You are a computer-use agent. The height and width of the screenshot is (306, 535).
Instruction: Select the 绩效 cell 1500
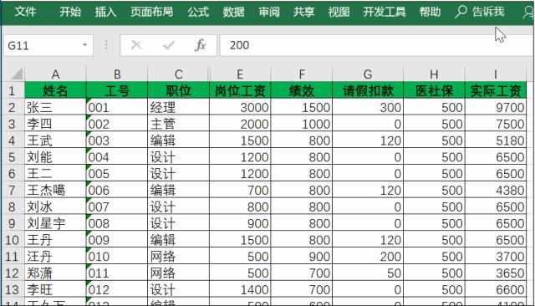(x=301, y=107)
